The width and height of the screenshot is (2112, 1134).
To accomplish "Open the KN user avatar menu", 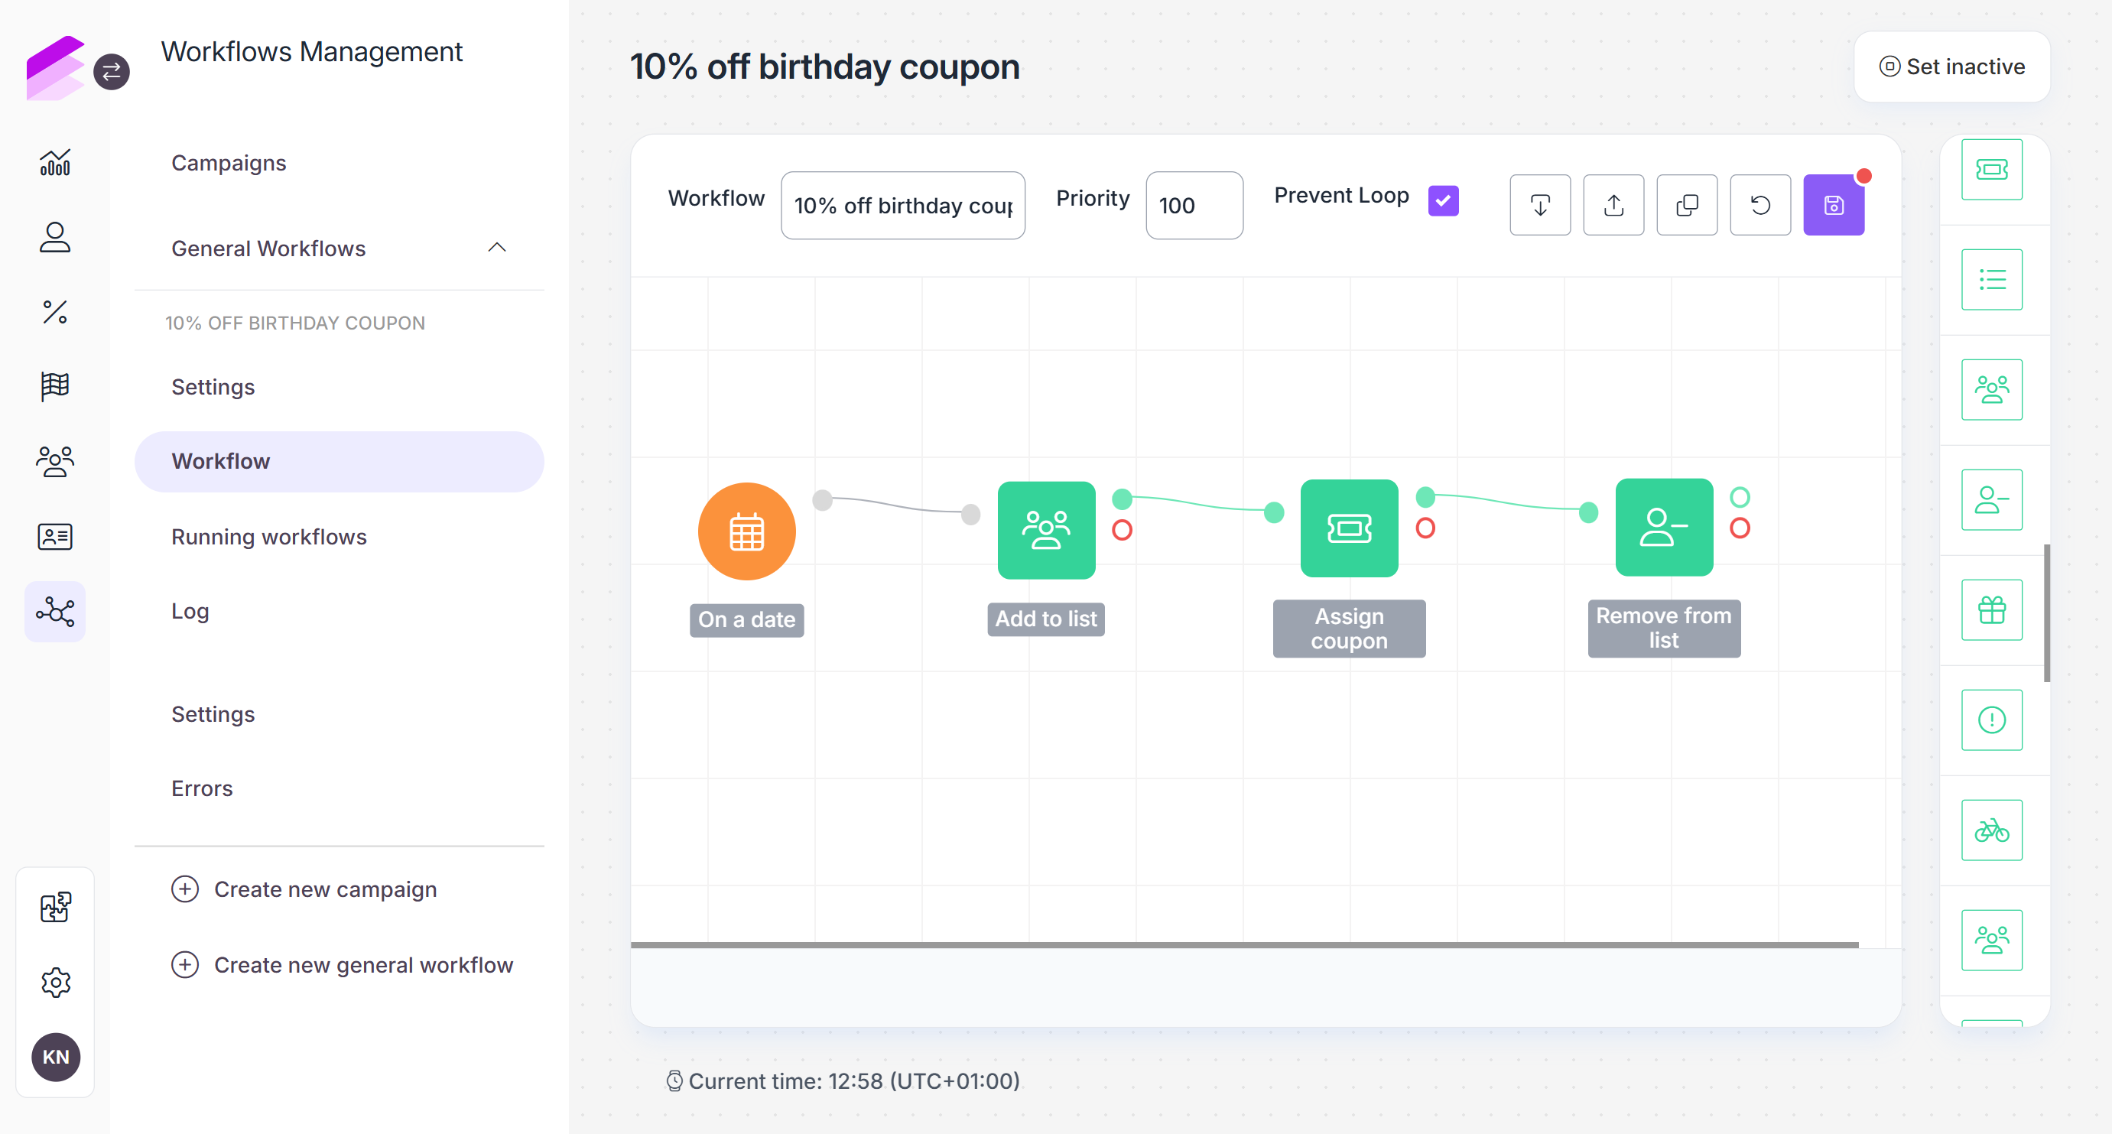I will [x=56, y=1057].
